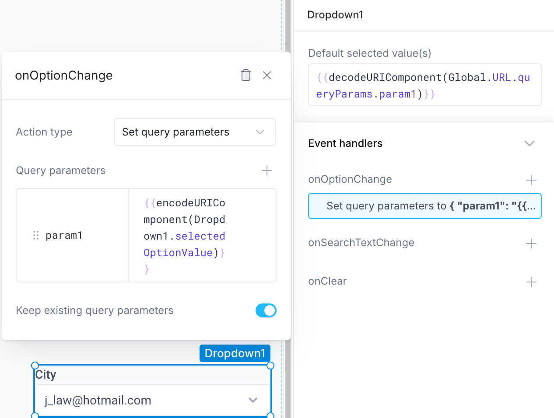Screen dimensions: 554x418
Task: Close the onOptionChange configuration panel
Action: (267, 75)
